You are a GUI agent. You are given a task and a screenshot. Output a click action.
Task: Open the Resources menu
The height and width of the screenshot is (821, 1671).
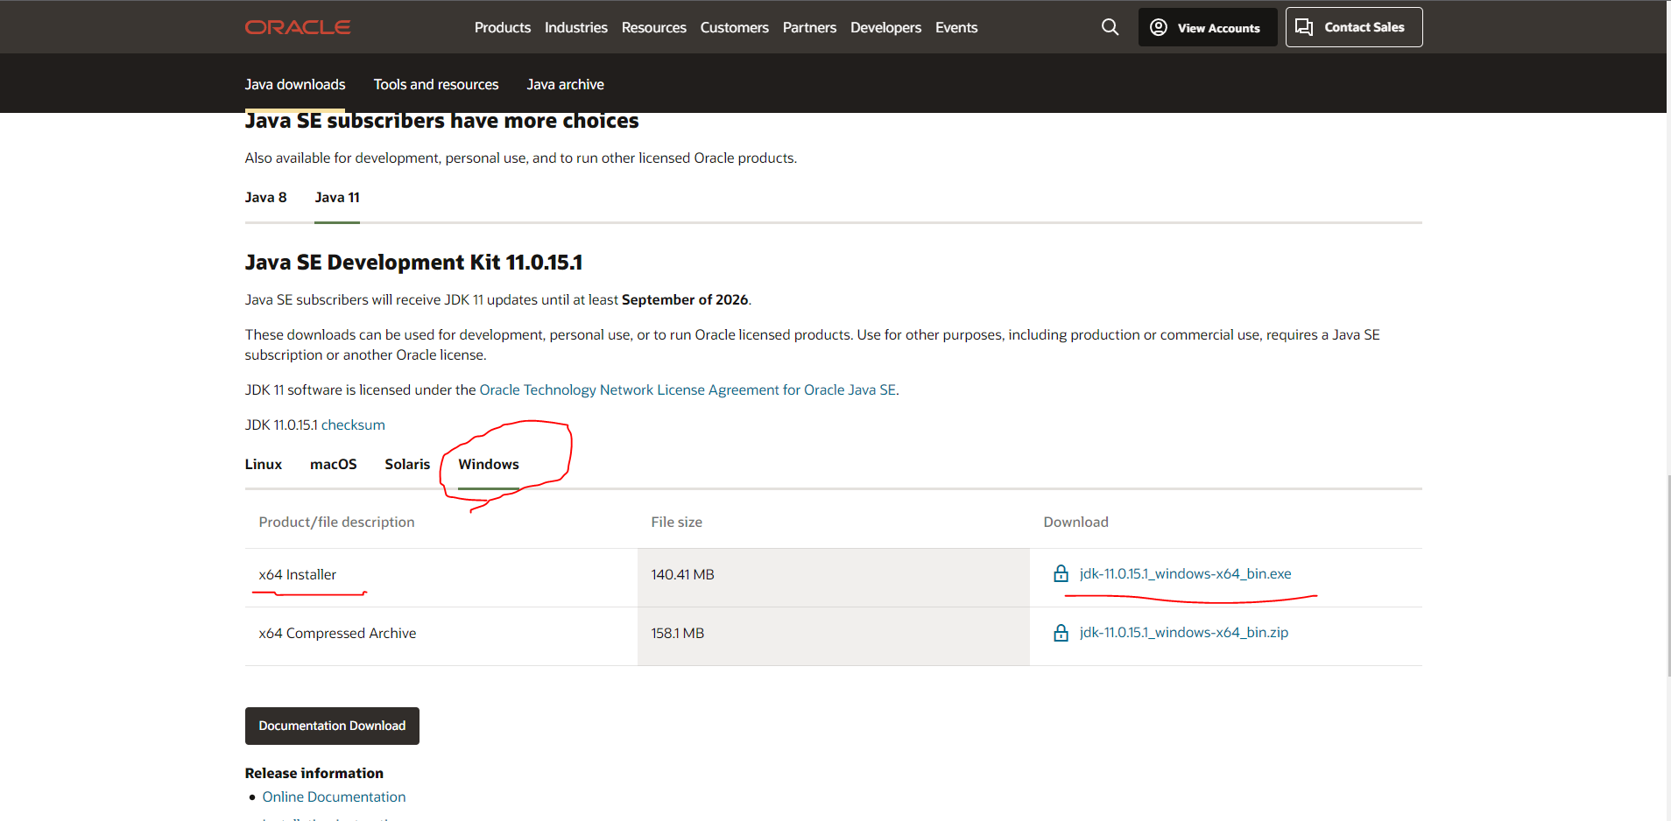click(x=654, y=27)
